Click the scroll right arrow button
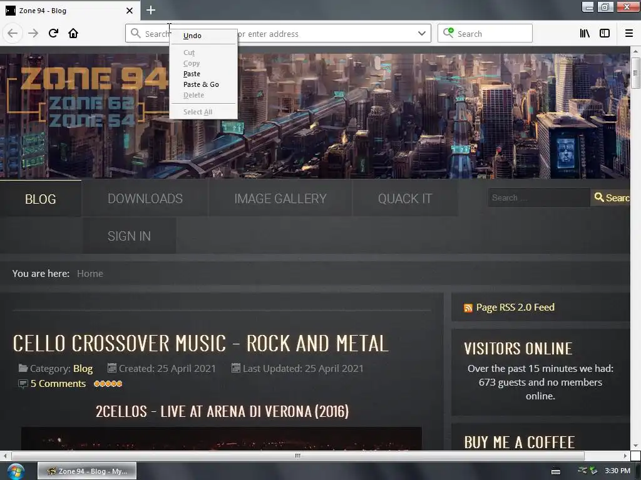This screenshot has height=480, width=641. pos(625,456)
